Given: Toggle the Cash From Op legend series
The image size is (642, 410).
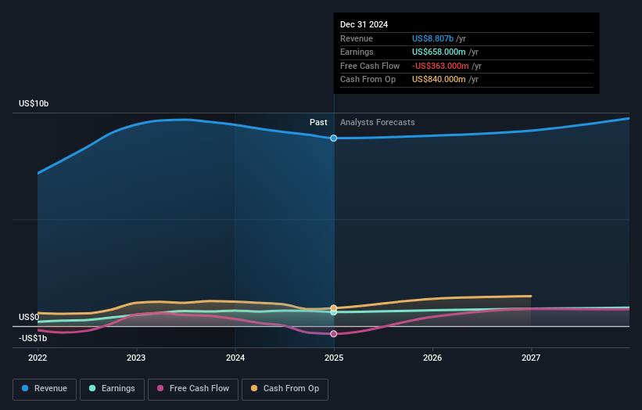Looking at the screenshot, I should (285, 389).
